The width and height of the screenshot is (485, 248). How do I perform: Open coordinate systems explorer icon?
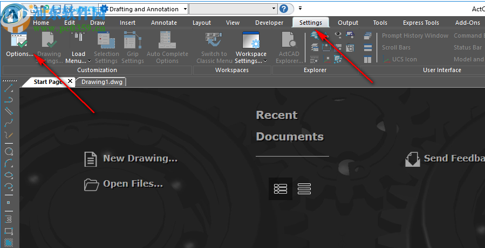pyautogui.click(x=326, y=59)
